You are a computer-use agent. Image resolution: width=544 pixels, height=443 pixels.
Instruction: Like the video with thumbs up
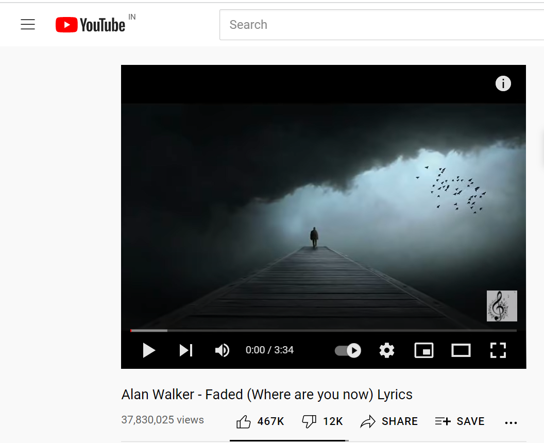[260, 421]
